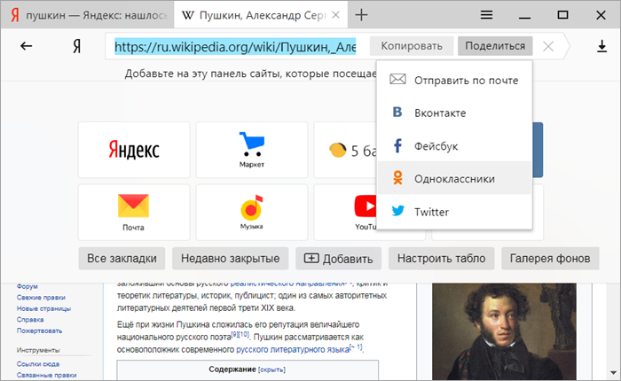This screenshot has height=381, width=621.
Task: Share to Twitter
Action: coord(454,212)
